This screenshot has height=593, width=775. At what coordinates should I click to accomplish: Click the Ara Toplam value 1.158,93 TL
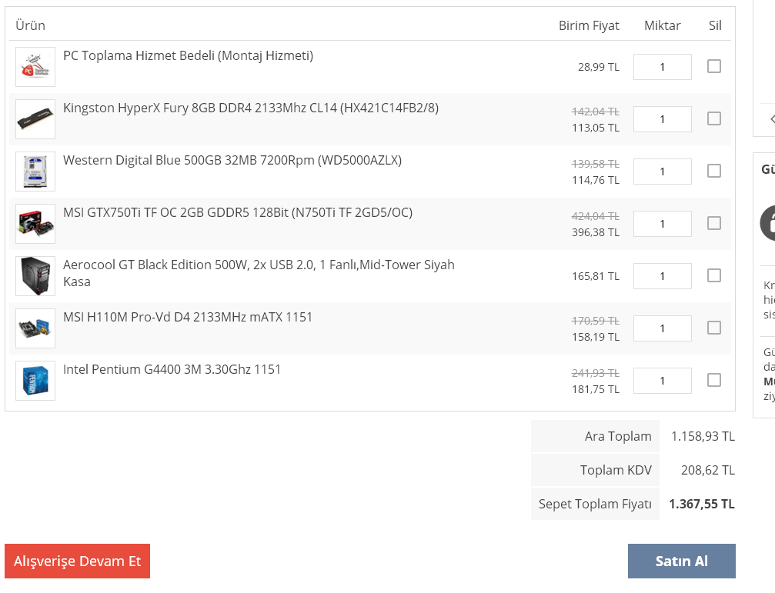click(703, 436)
